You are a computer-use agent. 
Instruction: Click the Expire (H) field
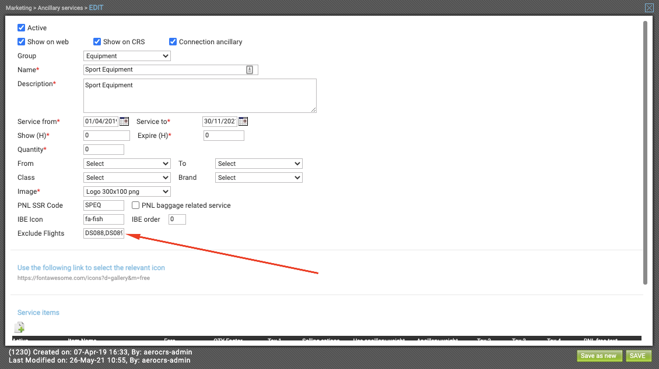[x=223, y=136]
